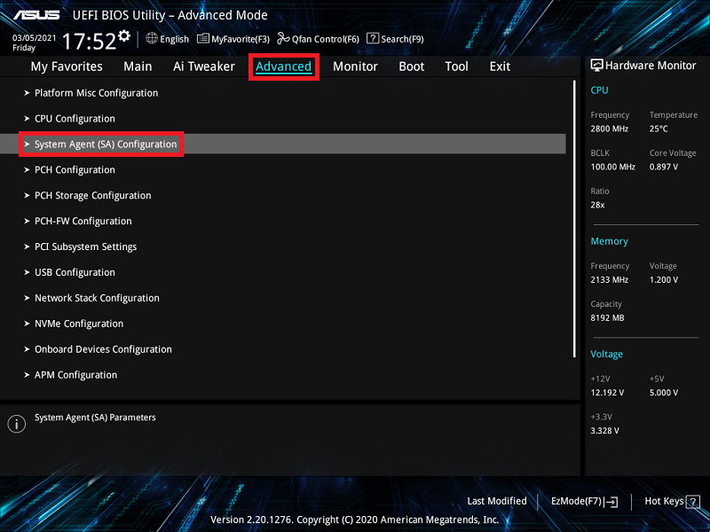Open MyFavorite(F3) from the top bar

click(x=203, y=38)
